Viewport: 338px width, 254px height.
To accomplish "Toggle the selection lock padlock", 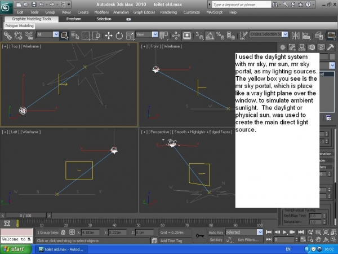I will click(x=63, y=233).
